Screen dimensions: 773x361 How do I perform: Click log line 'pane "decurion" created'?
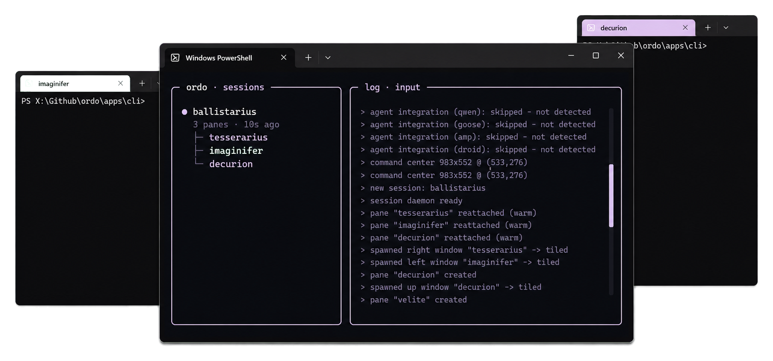(x=418, y=275)
